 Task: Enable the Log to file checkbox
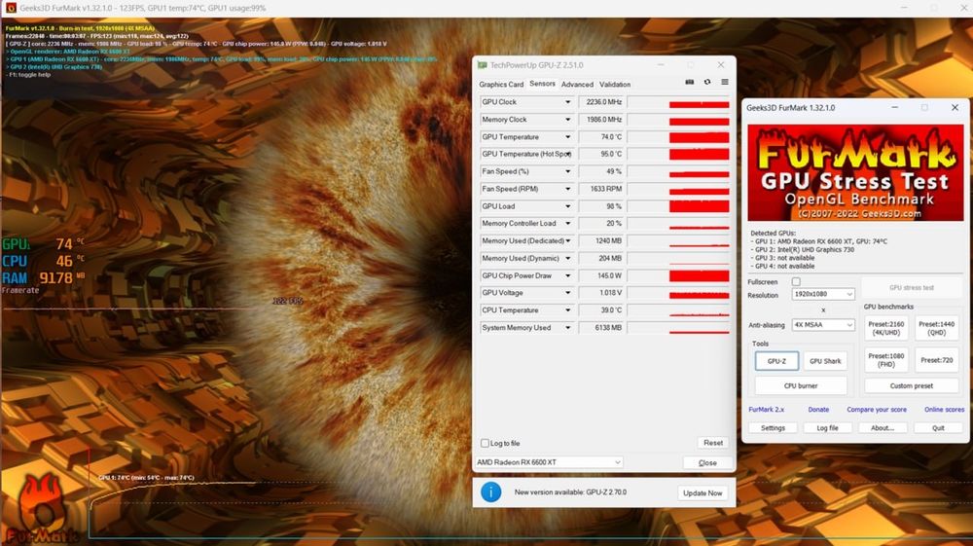coord(485,443)
